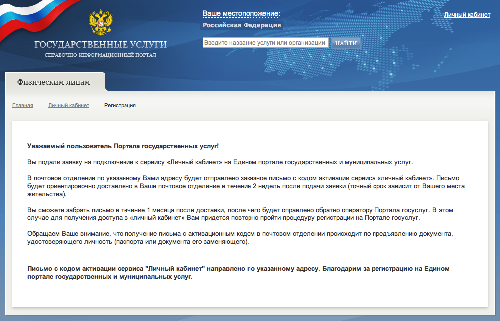Click bold text Письмо с кодом активации

(239, 273)
